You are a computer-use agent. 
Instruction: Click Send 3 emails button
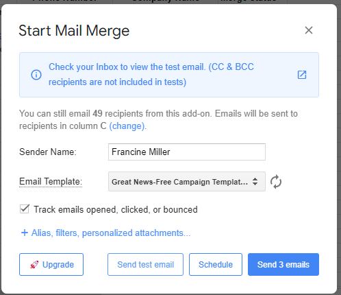pos(283,264)
